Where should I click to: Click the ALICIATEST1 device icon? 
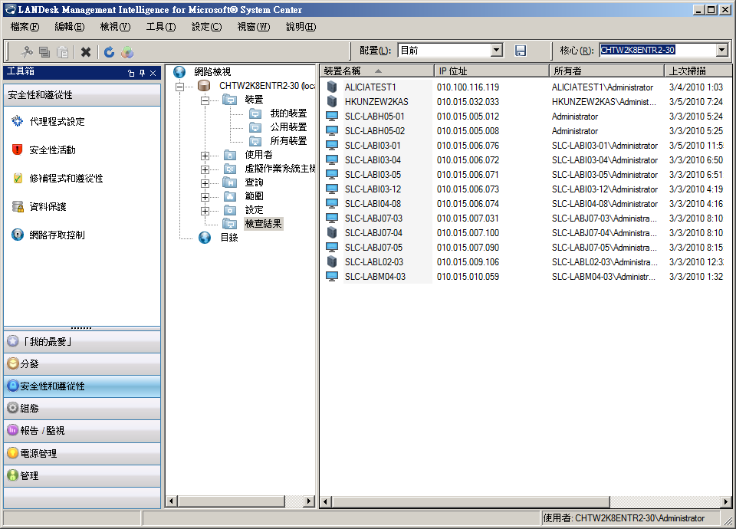tap(332, 87)
